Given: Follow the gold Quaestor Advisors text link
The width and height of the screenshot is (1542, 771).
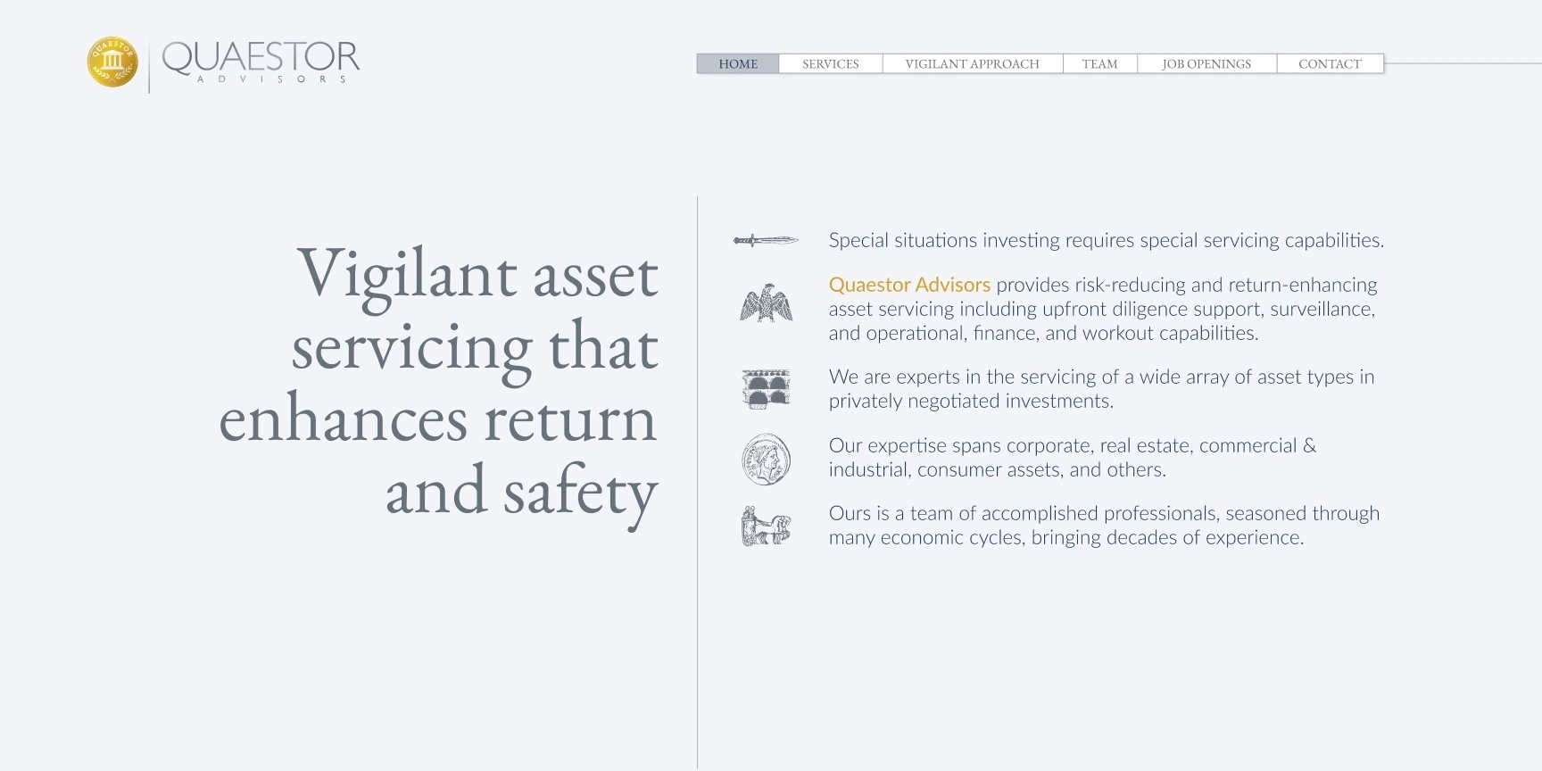Looking at the screenshot, I should (909, 285).
